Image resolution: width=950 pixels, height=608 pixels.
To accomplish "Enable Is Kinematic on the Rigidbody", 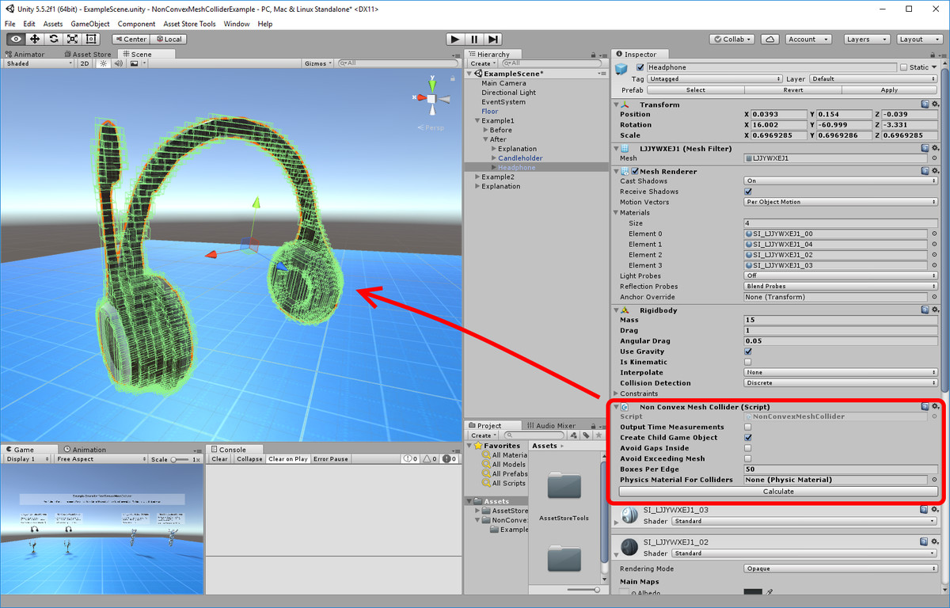I will [747, 362].
